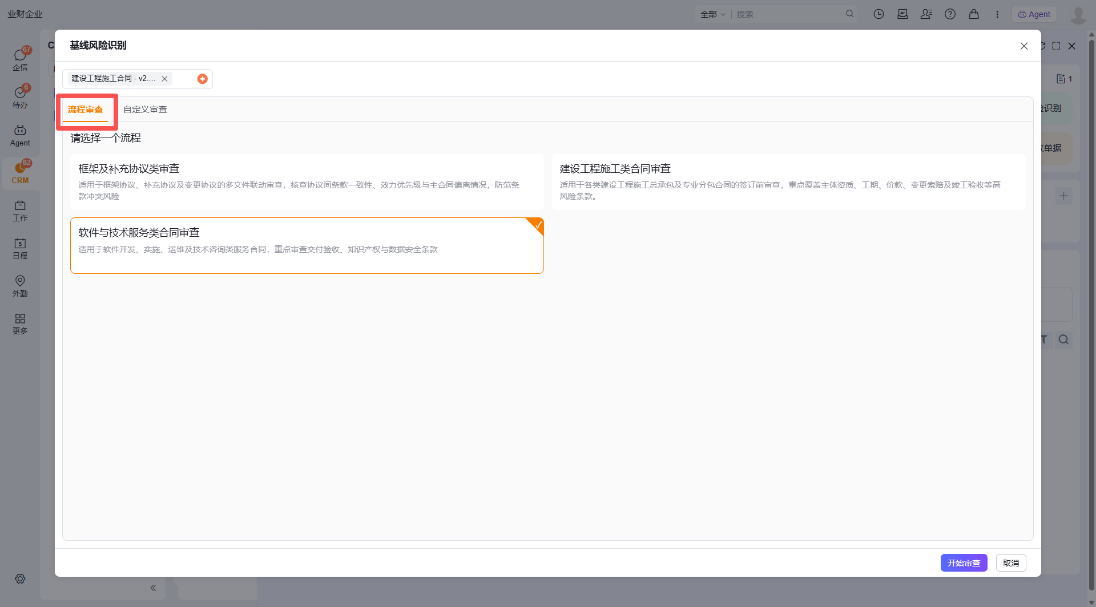This screenshot has height=607, width=1096.
Task: Open the CRM sidebar icon
Action: tap(20, 173)
